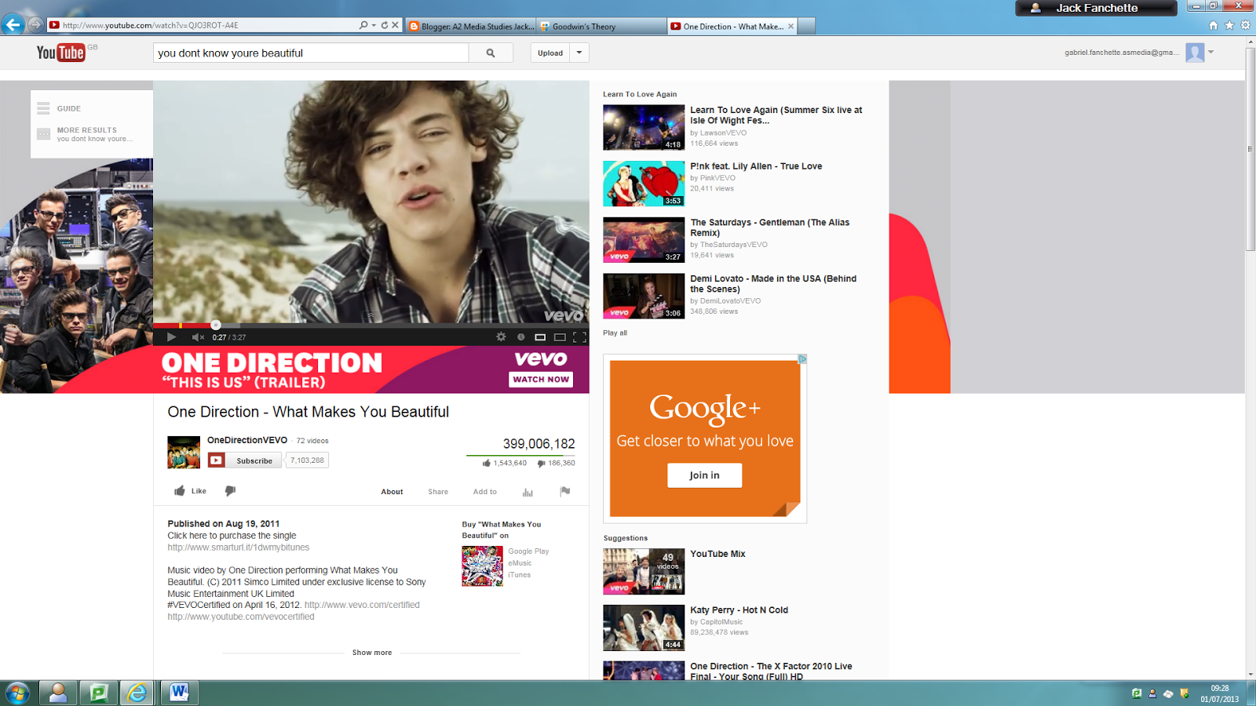Open Demi Lovato Made in the USA thumbnail
This screenshot has height=706, width=1256.
[644, 296]
